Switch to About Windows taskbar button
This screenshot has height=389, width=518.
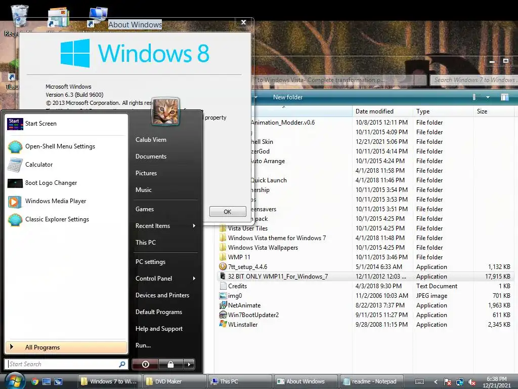tap(306, 381)
